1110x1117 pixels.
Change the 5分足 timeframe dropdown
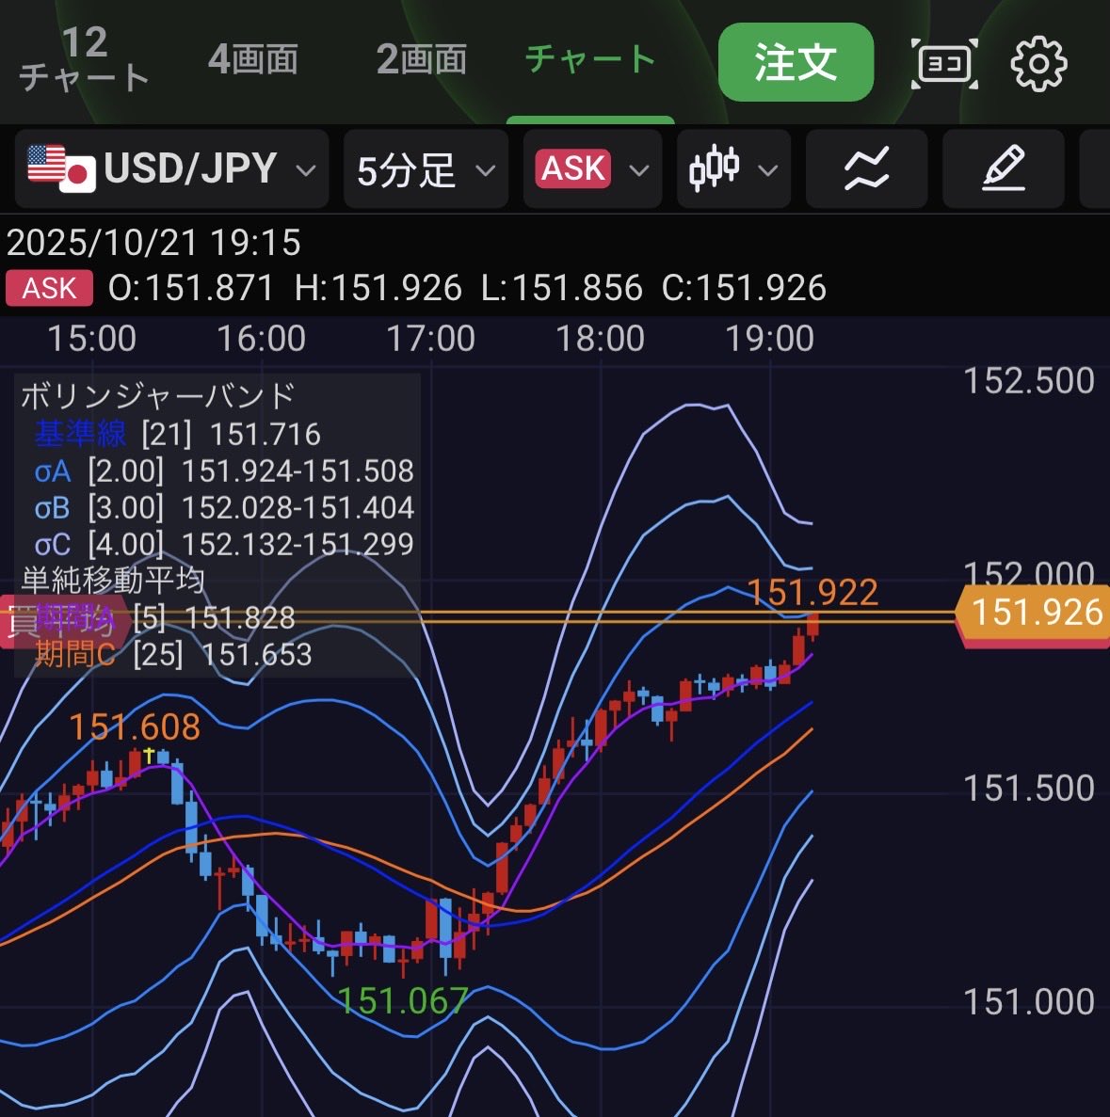(426, 168)
